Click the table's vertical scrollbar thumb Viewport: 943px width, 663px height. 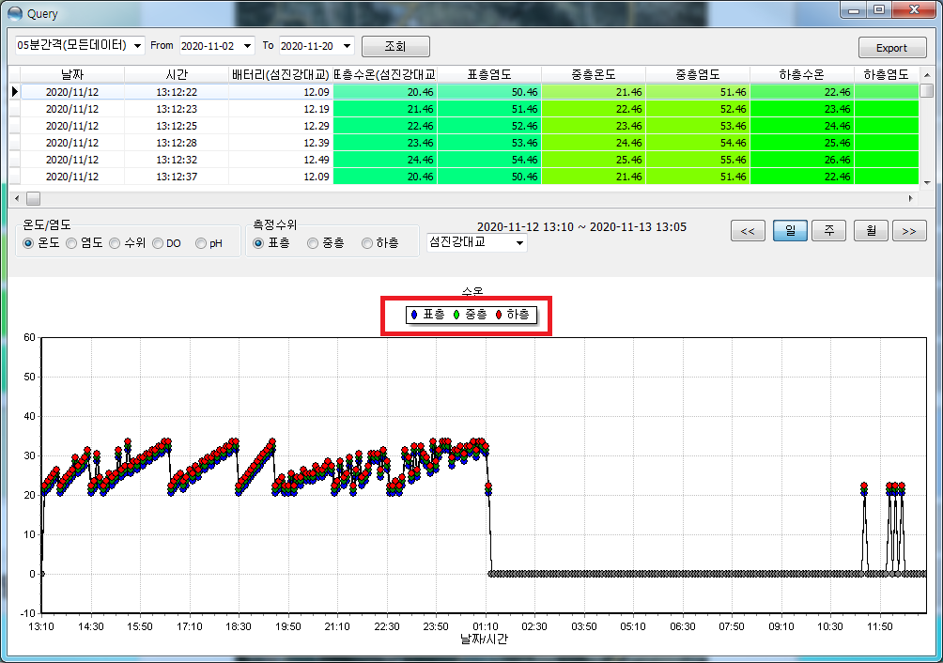pyautogui.click(x=927, y=90)
